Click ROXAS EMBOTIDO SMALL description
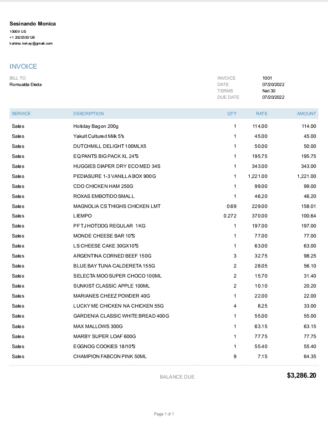The image size is (328, 425). 103,197
